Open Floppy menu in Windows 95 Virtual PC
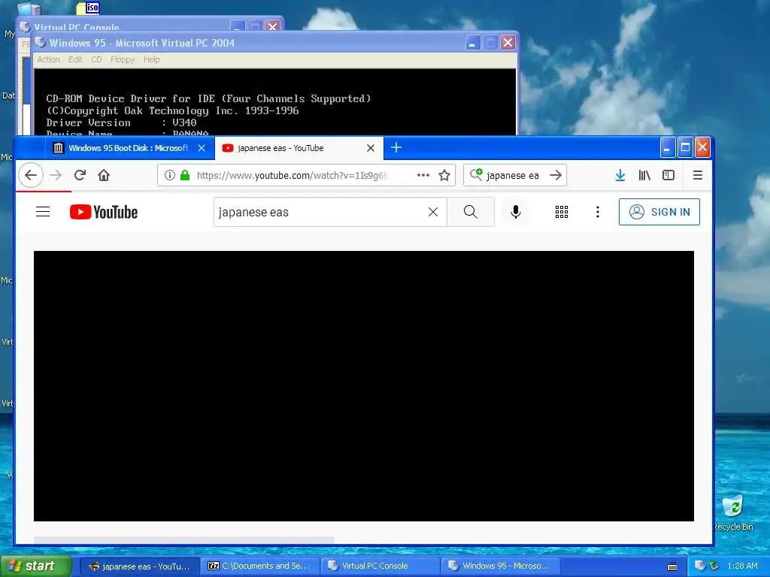 (x=123, y=59)
